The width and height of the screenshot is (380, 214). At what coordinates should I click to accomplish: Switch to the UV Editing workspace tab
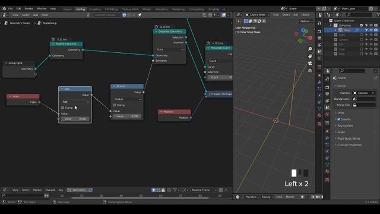(x=111, y=10)
